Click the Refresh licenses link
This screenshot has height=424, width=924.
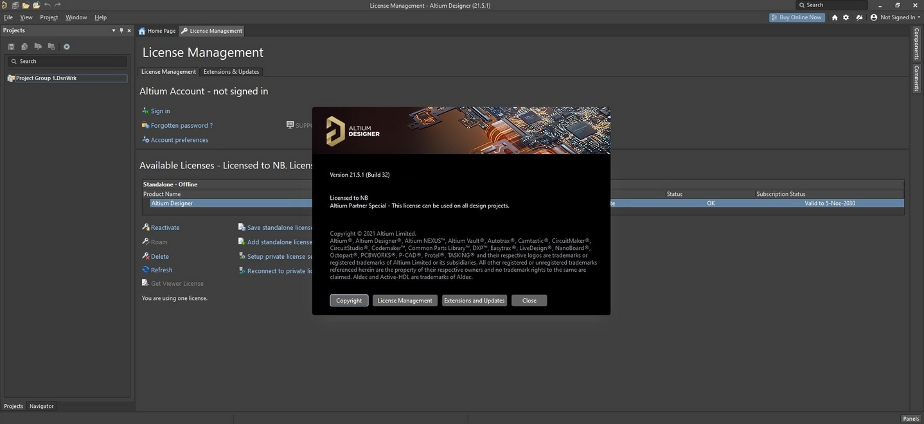coord(161,270)
